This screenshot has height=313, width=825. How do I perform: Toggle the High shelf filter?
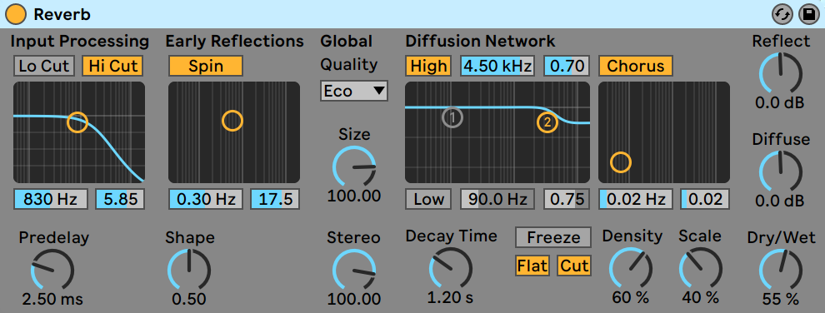(x=428, y=66)
